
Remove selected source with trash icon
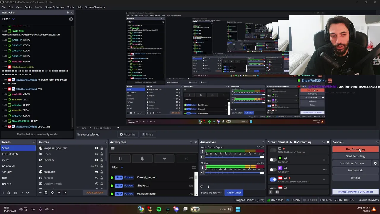46,193
